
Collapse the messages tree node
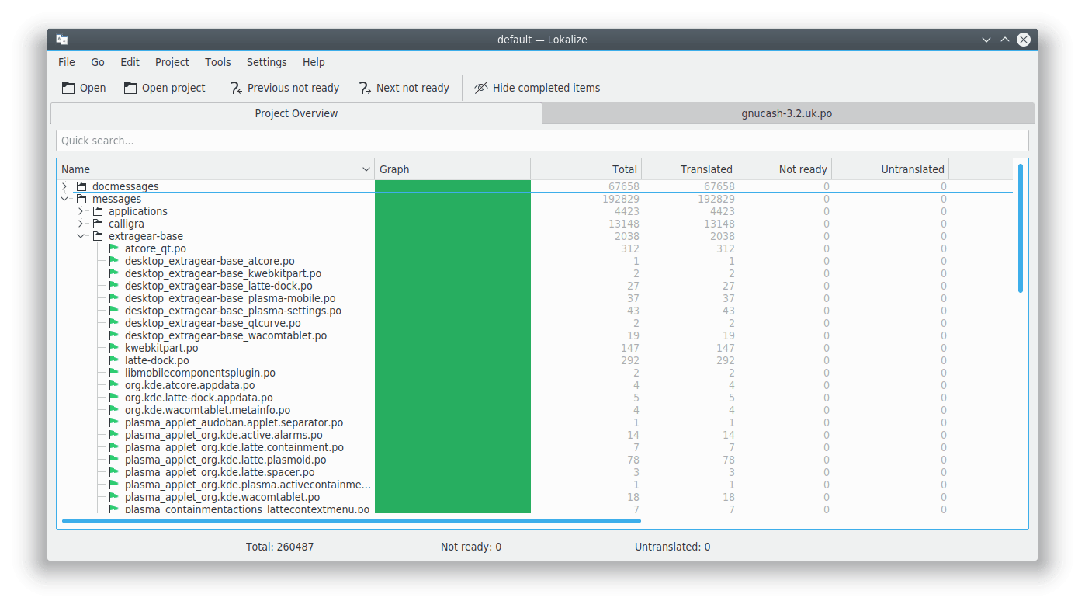(x=64, y=199)
